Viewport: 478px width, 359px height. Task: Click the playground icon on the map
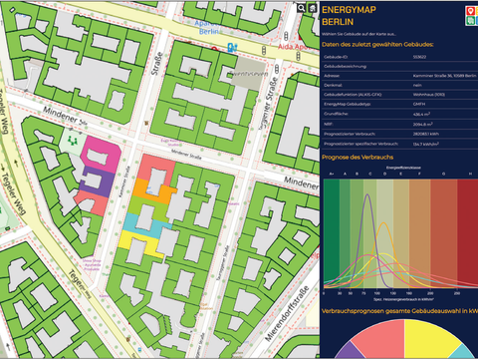click(x=73, y=141)
